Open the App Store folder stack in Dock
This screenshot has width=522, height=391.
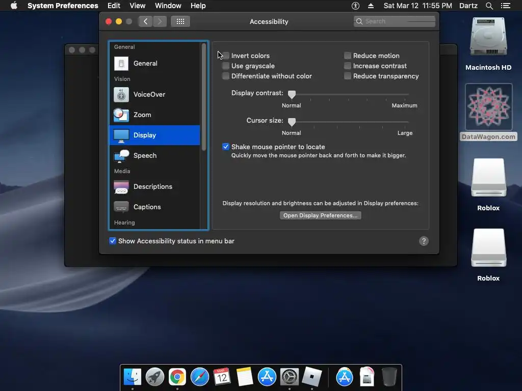[x=344, y=377]
